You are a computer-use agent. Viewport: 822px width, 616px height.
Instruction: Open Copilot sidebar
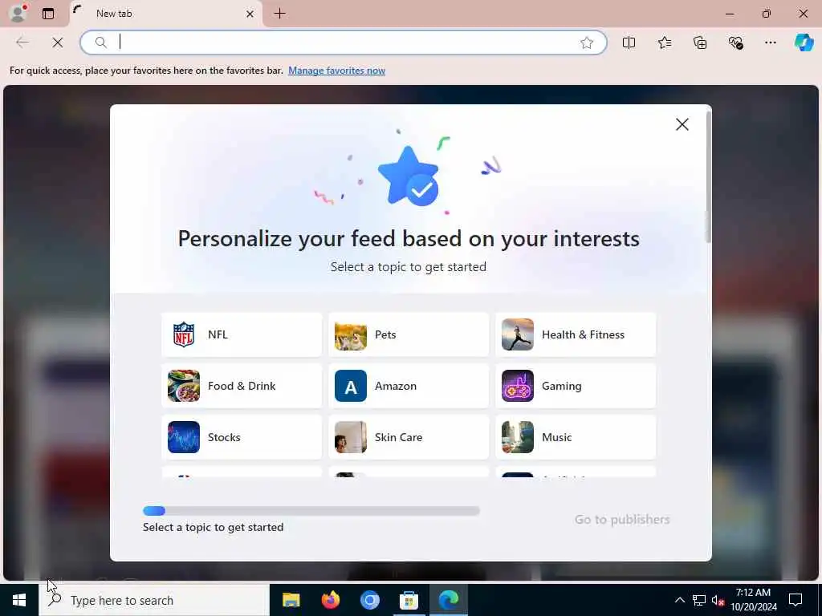point(804,43)
